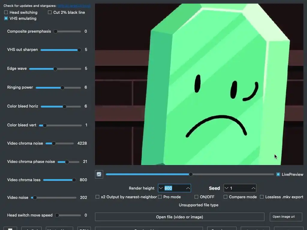
Task: Click the Ringing power slider
Action: pyautogui.click(x=58, y=88)
